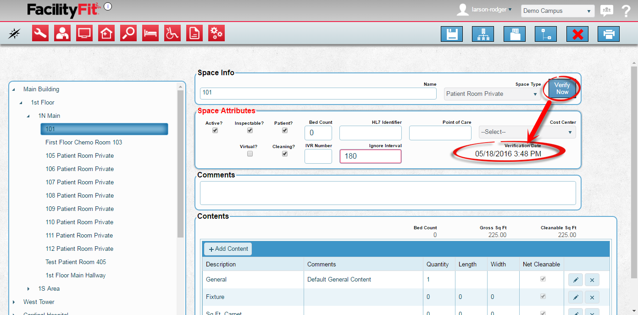Screen dimensions: 638x315
Task: Toggle the Virtual? checkbox
Action: (250, 154)
